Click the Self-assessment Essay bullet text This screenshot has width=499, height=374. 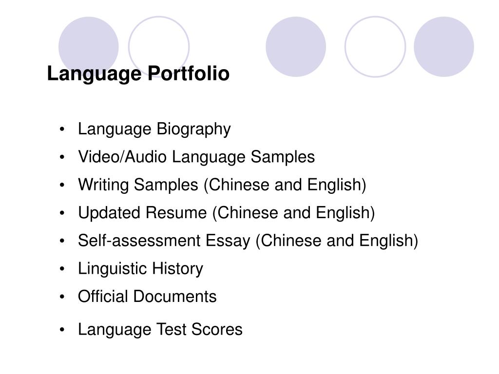(248, 241)
